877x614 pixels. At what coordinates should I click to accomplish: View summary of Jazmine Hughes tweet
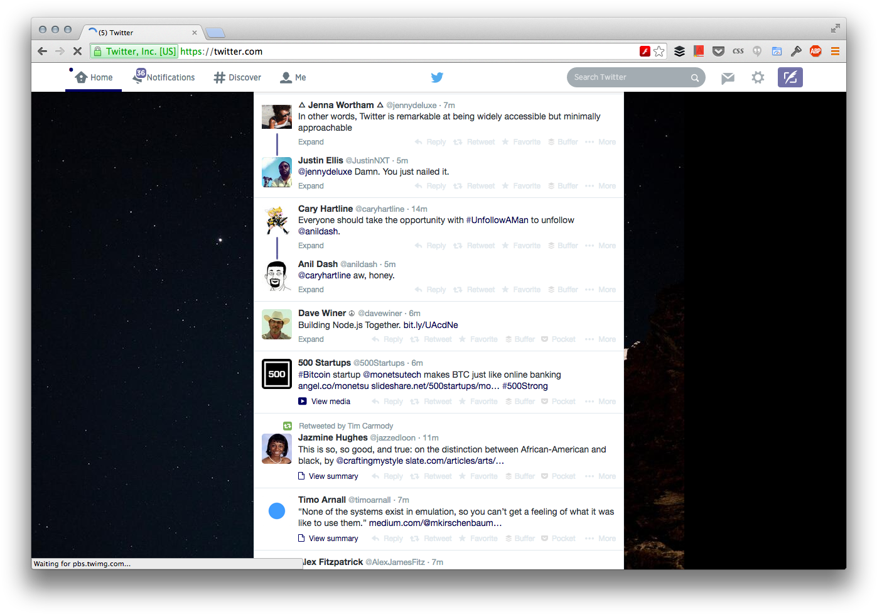coord(328,476)
